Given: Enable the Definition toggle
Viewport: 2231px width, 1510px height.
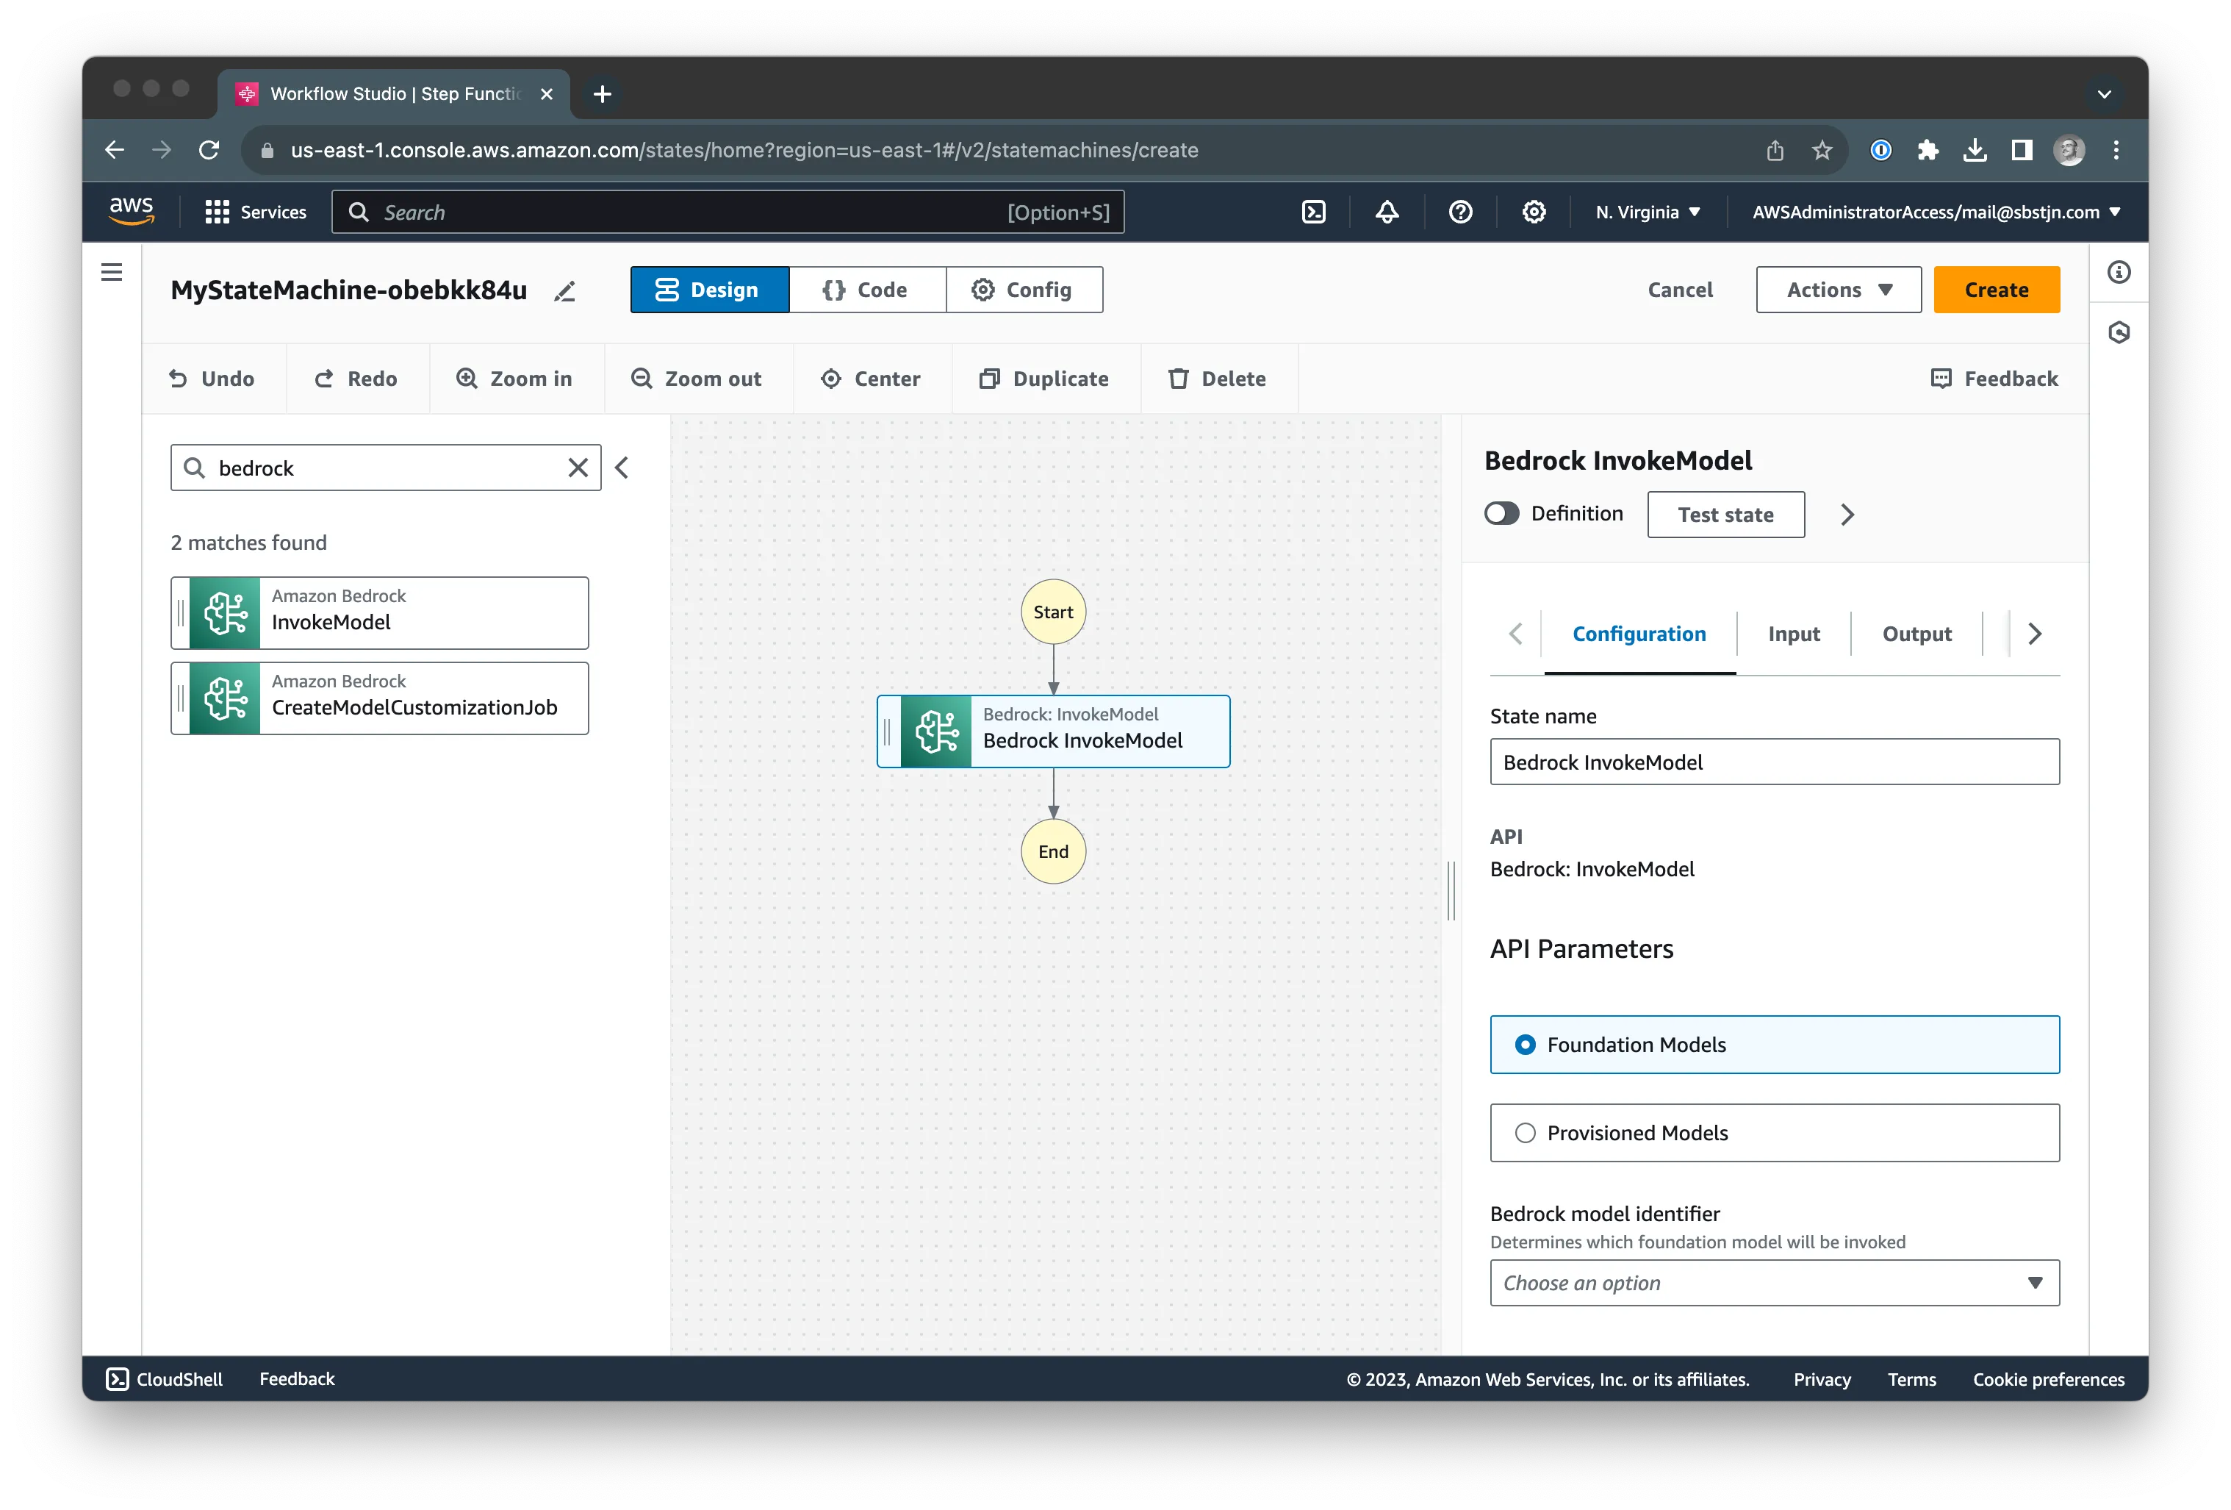Looking at the screenshot, I should pos(1501,513).
